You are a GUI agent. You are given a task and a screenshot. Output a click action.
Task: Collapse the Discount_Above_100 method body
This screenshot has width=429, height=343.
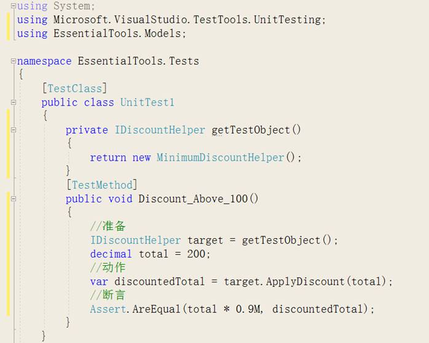tap(14, 199)
